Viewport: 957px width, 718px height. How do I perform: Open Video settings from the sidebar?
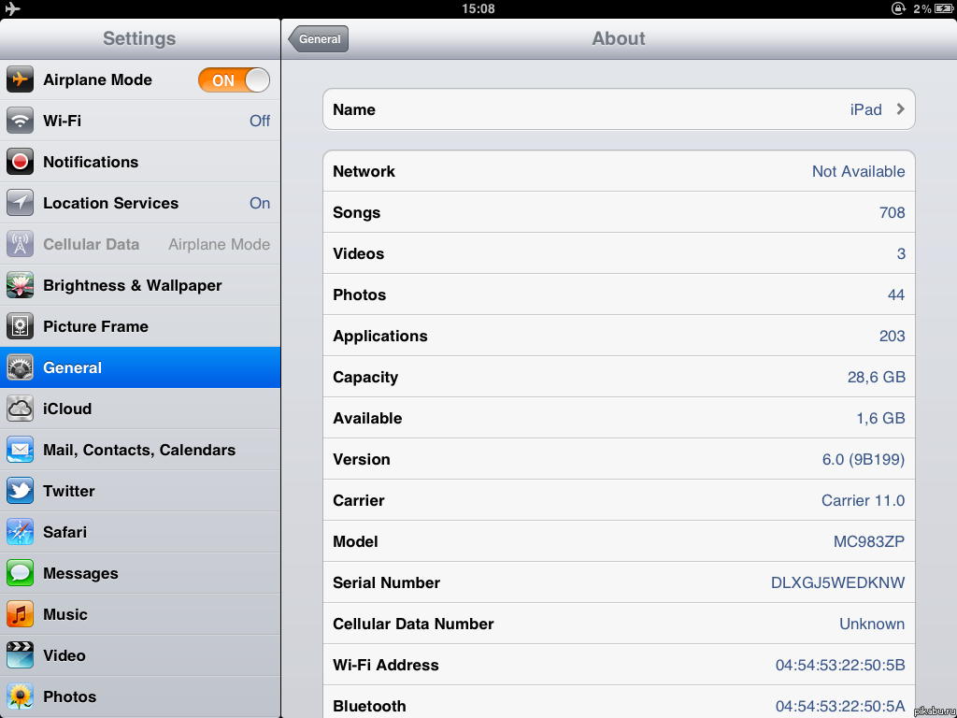click(140, 655)
